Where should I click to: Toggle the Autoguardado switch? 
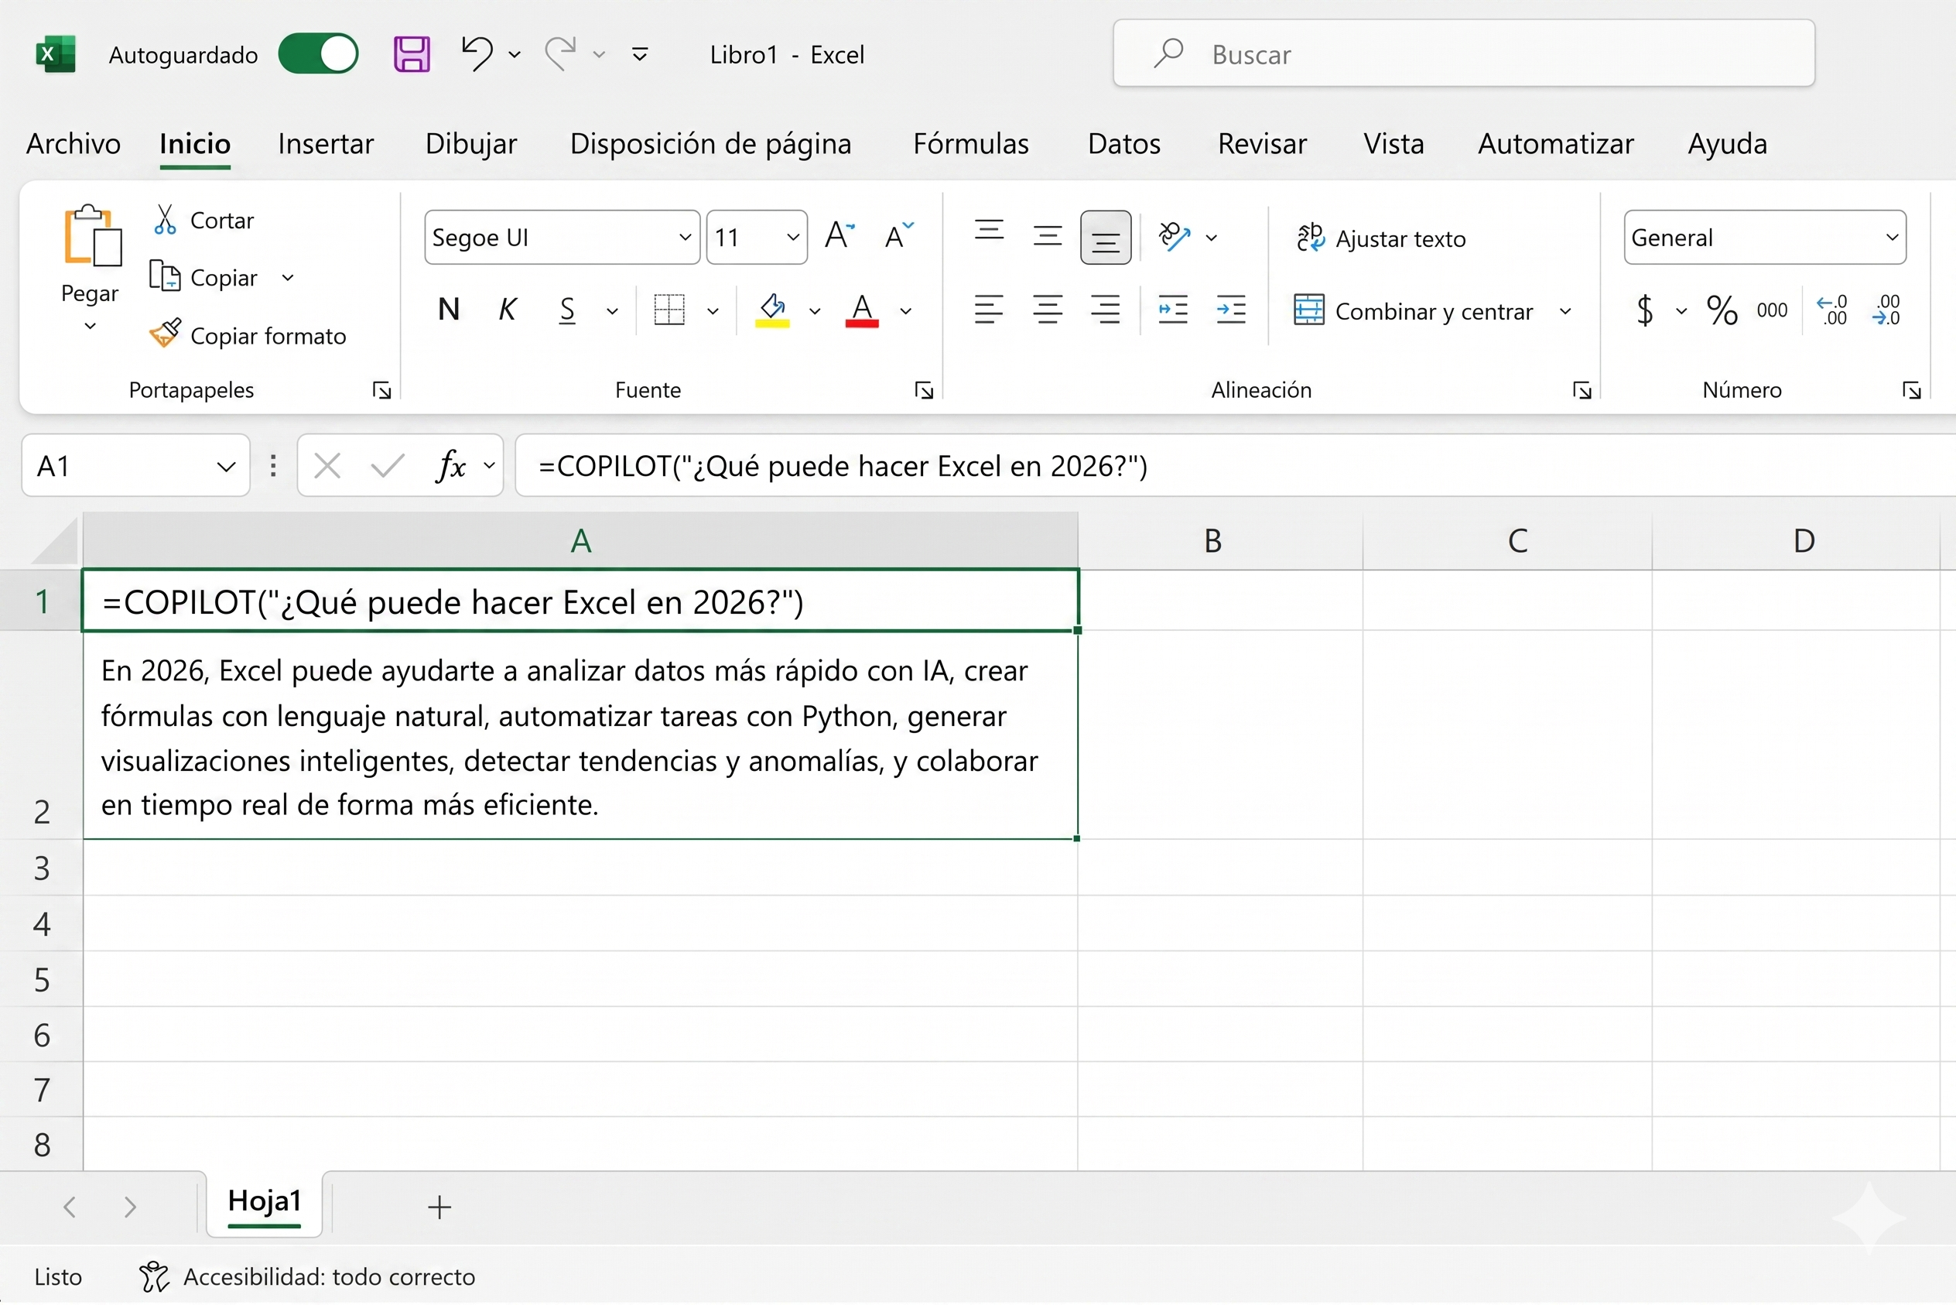(x=318, y=54)
